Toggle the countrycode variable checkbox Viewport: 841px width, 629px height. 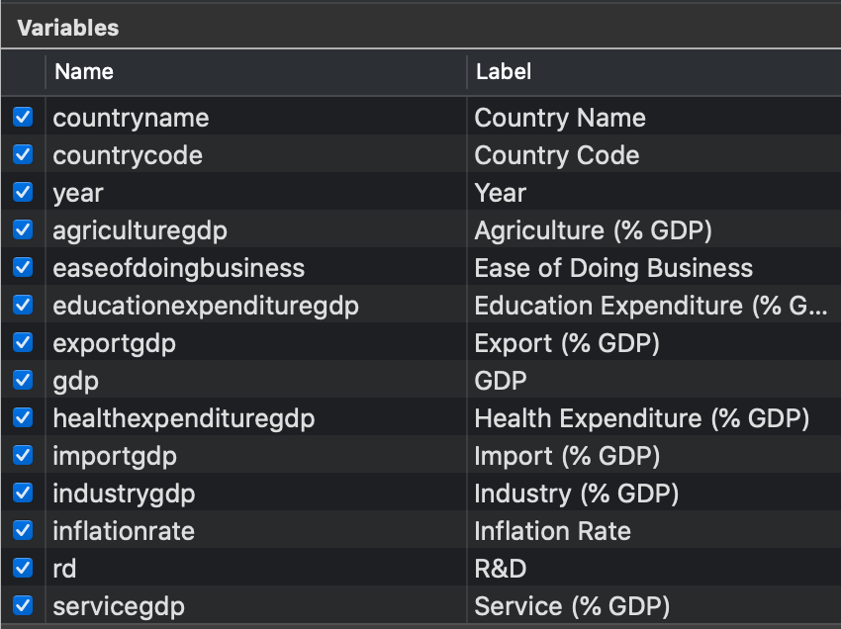22,154
